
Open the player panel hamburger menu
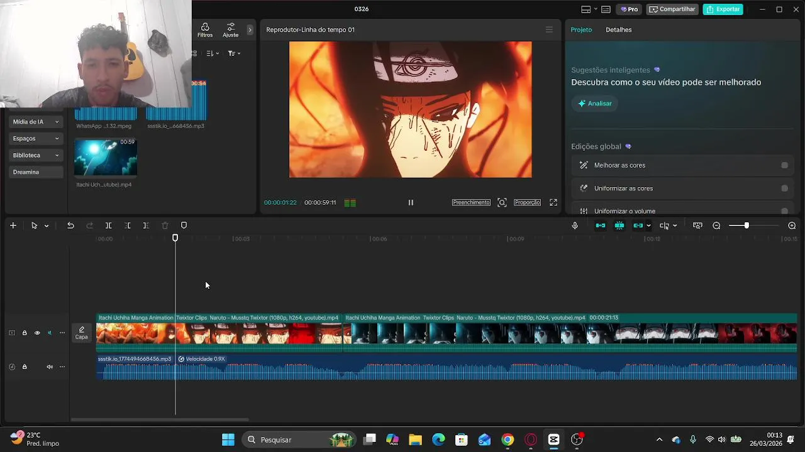pos(549,30)
